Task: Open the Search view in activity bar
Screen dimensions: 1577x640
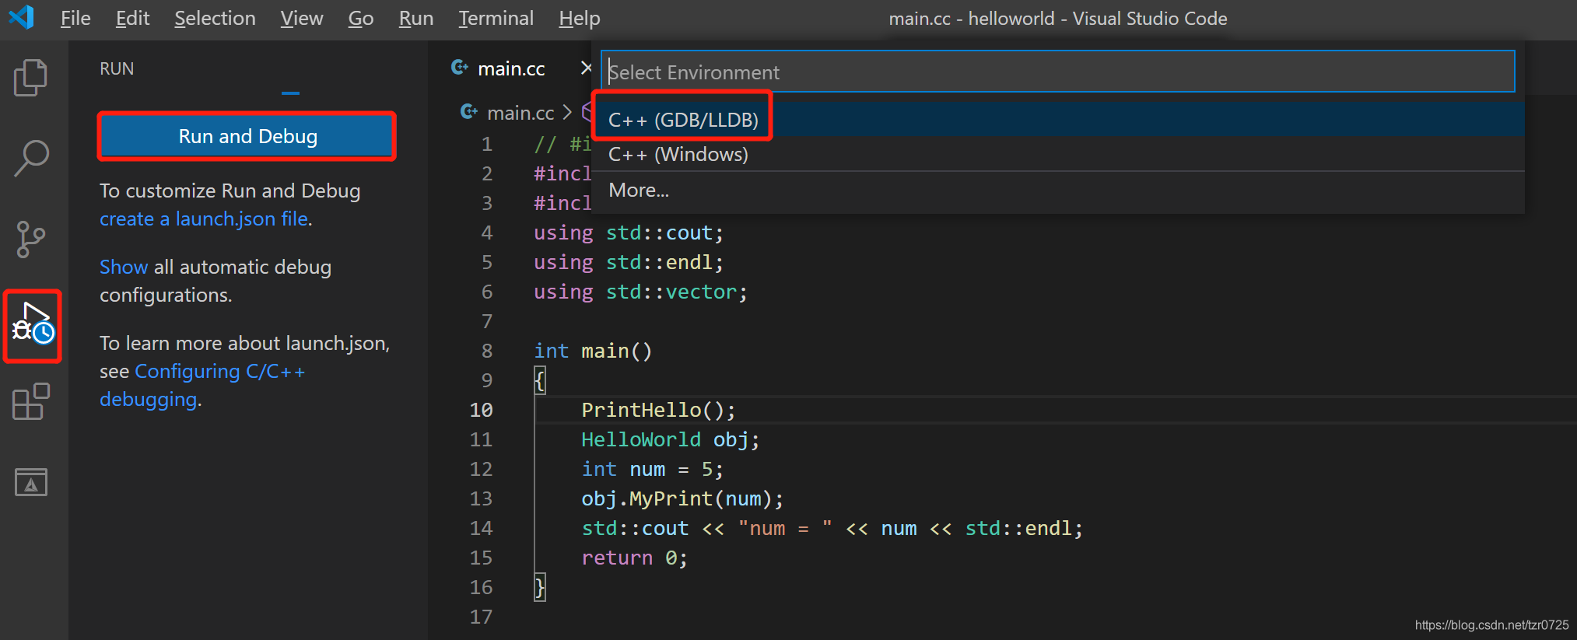Action: (x=31, y=159)
